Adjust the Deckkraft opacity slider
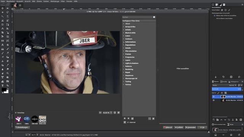 (x=226, y=89)
